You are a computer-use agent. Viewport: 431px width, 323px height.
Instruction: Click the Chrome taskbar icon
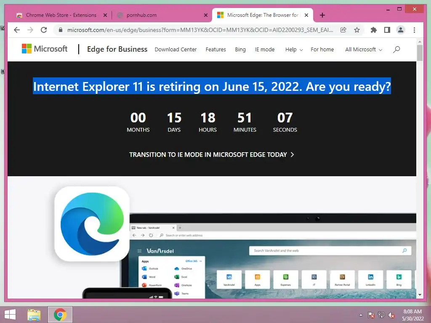tap(60, 315)
